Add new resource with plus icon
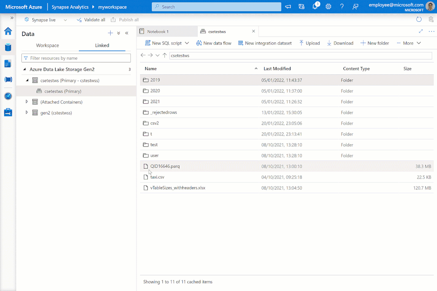Image resolution: width=437 pixels, height=291 pixels. [x=110, y=33]
